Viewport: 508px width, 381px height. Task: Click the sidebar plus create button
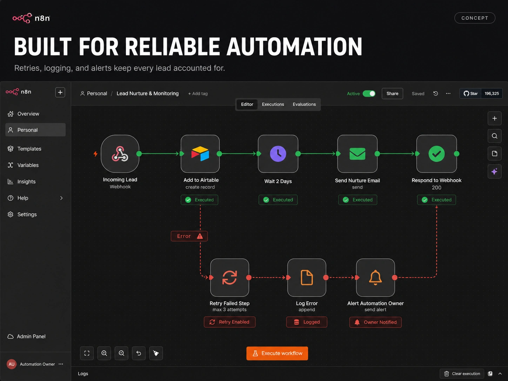pyautogui.click(x=60, y=92)
